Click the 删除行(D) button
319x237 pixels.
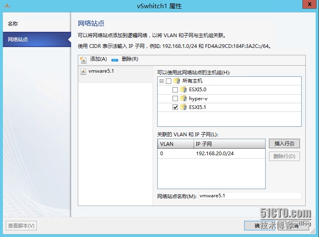[x=284, y=156]
